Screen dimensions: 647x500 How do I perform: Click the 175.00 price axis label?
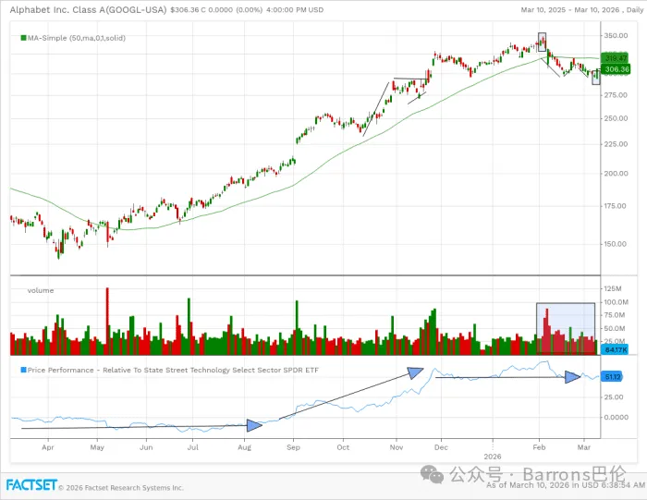coord(616,206)
